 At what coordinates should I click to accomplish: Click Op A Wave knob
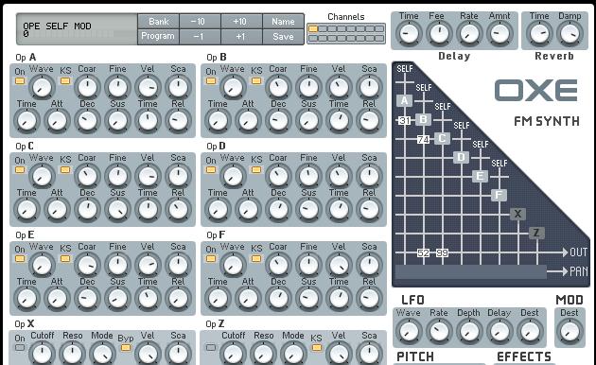tap(42, 87)
